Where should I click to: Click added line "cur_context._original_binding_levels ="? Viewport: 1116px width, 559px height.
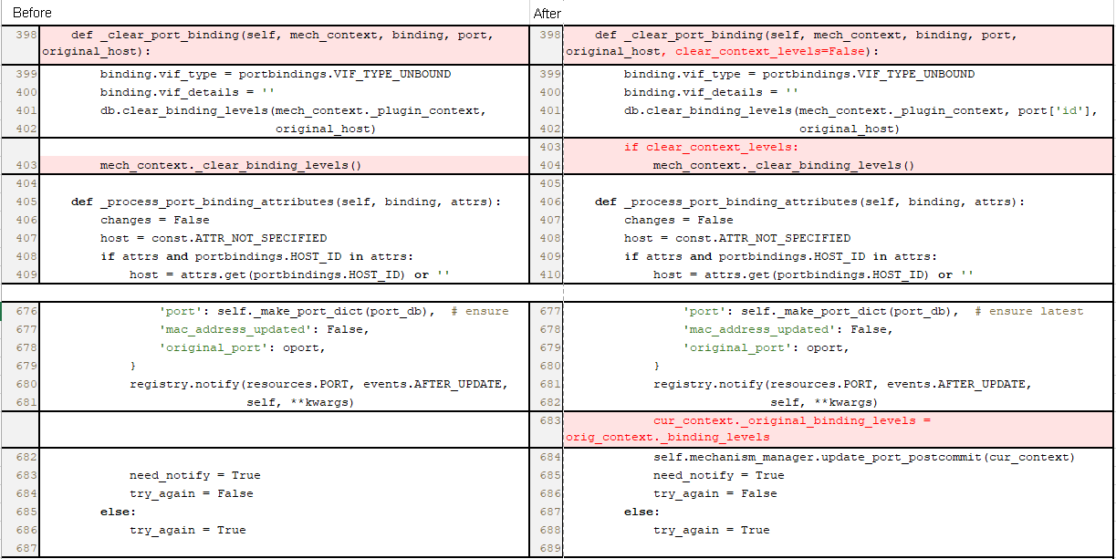pos(792,420)
